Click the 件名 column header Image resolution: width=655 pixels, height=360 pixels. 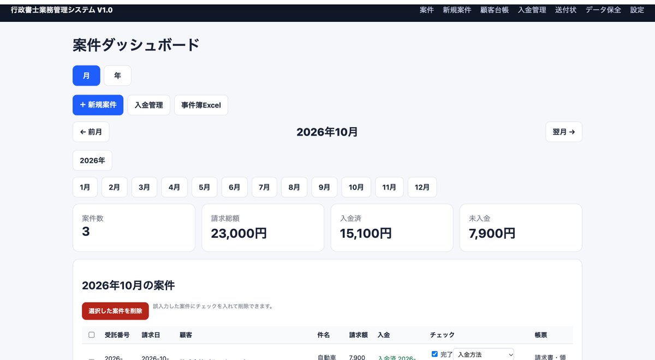[324, 335]
